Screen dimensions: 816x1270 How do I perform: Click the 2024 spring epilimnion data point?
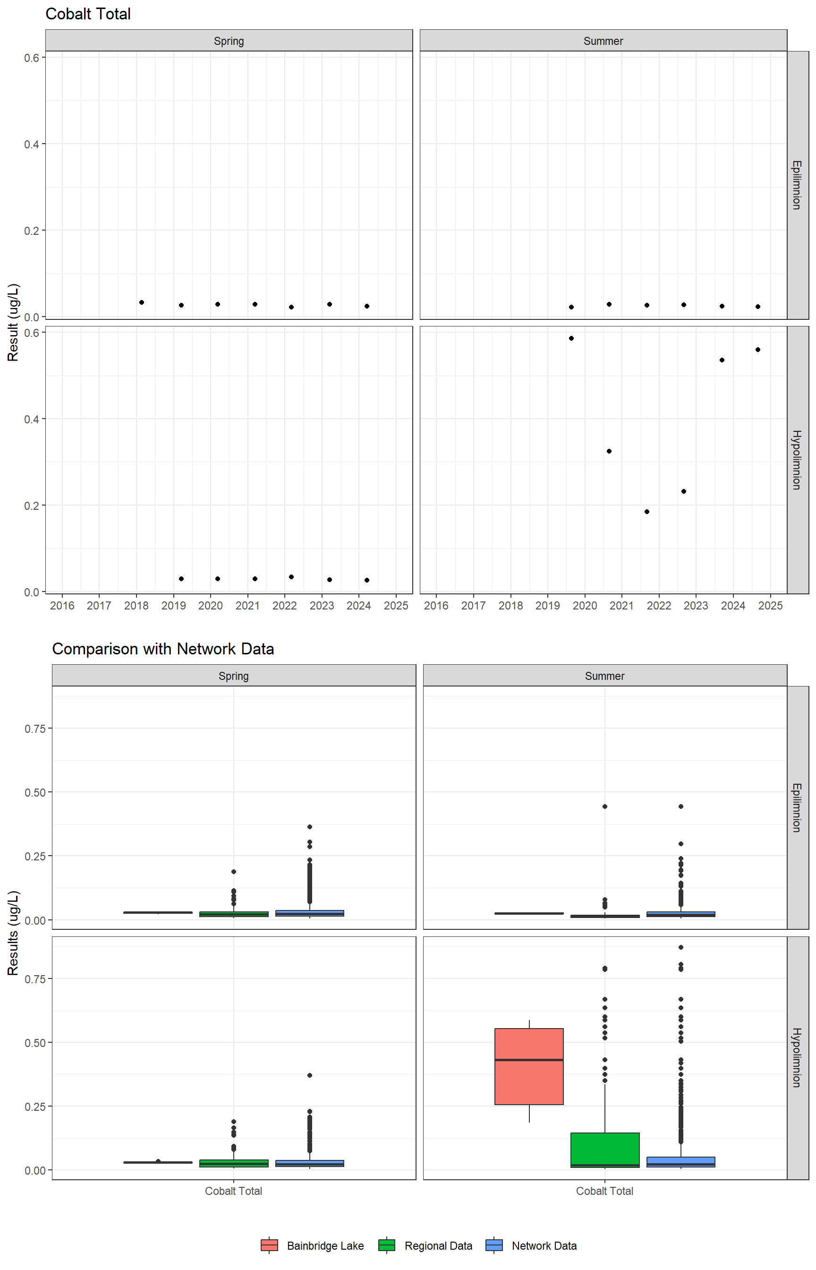366,306
